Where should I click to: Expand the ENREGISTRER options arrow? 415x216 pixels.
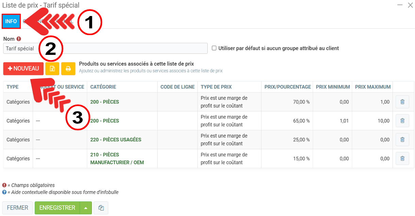(86, 208)
